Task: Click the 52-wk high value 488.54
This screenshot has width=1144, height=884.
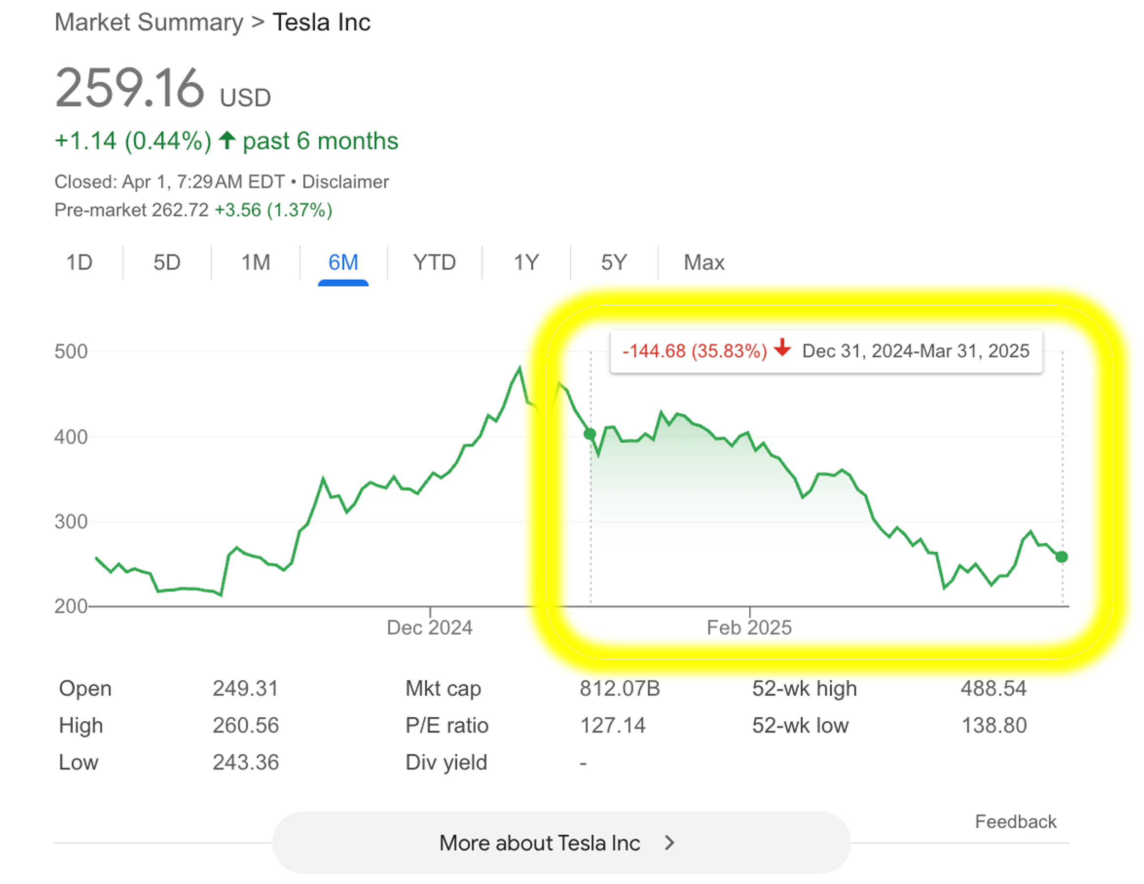Action: tap(994, 688)
